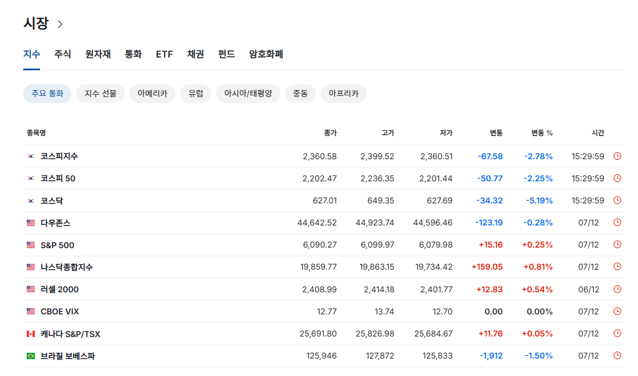Click the clock icon in the 러셀 2000 row
Image resolution: width=638 pixels, height=376 pixels.
[x=617, y=289]
